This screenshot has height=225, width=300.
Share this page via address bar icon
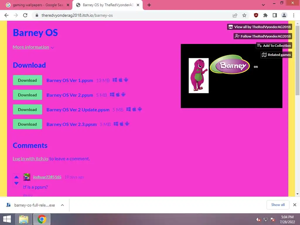click(235, 15)
